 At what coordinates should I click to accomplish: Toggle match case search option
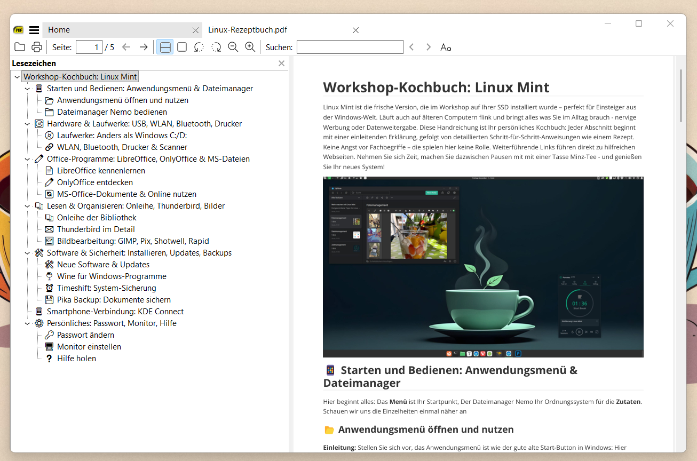click(446, 47)
